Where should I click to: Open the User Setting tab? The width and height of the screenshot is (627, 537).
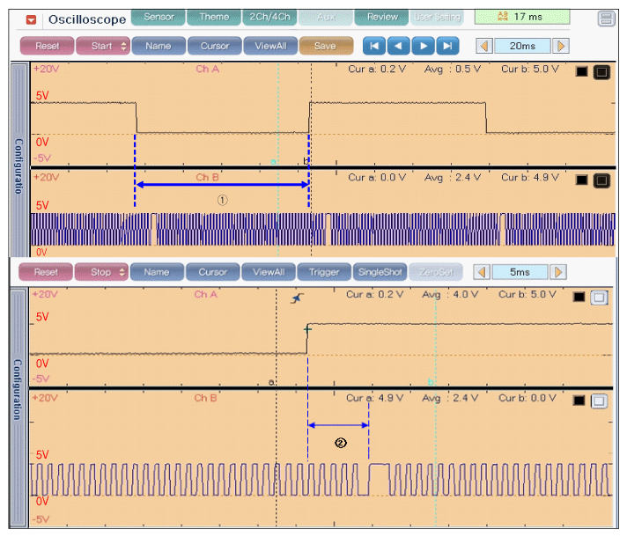click(x=437, y=18)
